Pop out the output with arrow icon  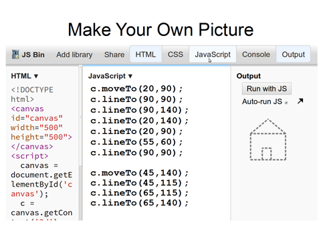click(300, 101)
